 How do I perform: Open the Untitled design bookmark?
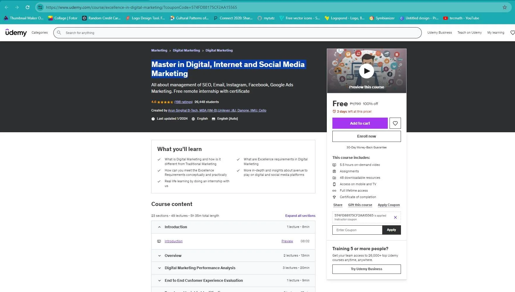coord(419,18)
